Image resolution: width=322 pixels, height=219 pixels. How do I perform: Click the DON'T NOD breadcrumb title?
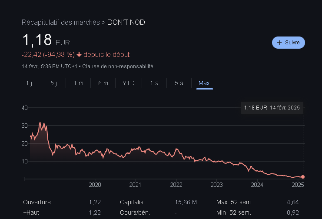126,22
